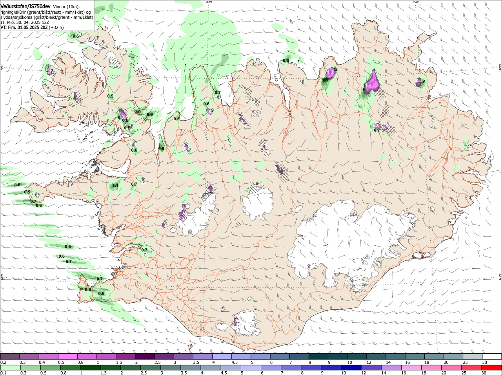Click the Veðurstofan/IS750dev title text
502x376 pixels.
click(25, 6)
